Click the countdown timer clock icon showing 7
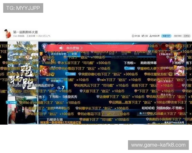Viewport: 192px width, 153px height. pos(59,88)
